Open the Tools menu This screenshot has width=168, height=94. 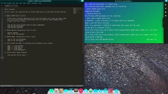(x=24, y=3)
